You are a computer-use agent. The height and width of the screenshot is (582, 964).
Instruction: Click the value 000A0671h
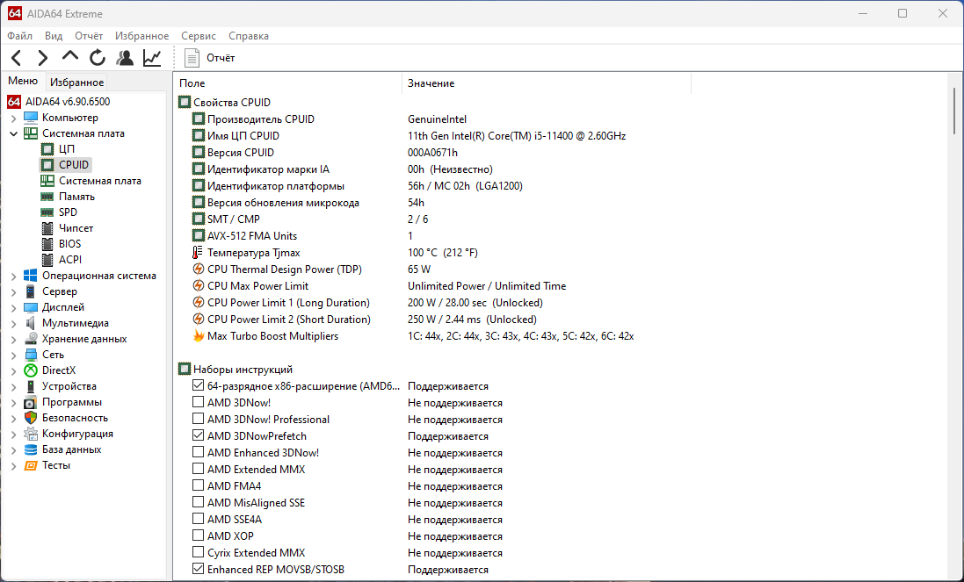[433, 153]
